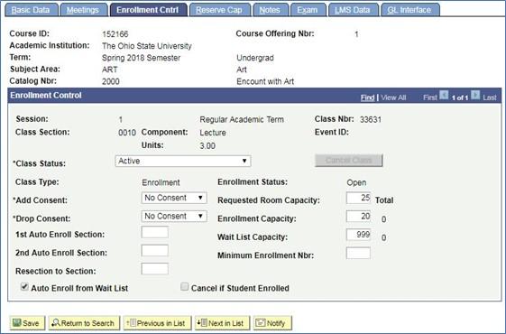Click the Units value 3.00
The width and height of the screenshot is (506, 334).
pos(207,146)
